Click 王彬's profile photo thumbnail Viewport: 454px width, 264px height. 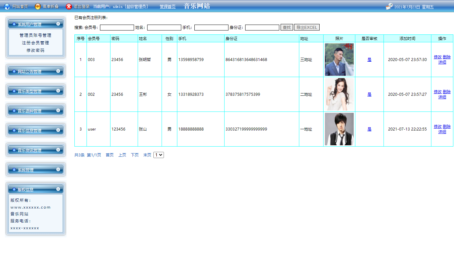coord(339,94)
